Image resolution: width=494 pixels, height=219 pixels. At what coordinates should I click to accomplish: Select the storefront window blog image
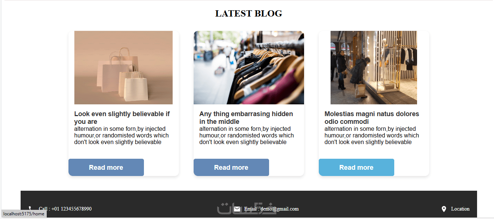[374, 68]
